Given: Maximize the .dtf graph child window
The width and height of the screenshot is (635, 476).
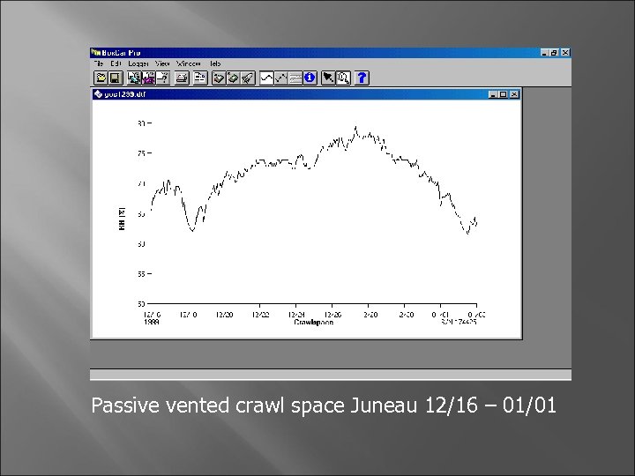Looking at the screenshot, I should tap(503, 94).
